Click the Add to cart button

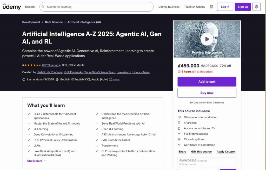coord(207,82)
